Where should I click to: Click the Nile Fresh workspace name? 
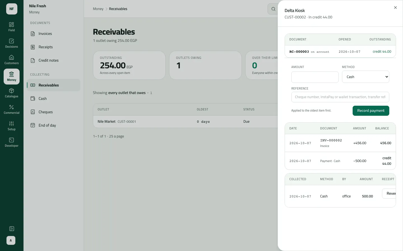click(38, 6)
